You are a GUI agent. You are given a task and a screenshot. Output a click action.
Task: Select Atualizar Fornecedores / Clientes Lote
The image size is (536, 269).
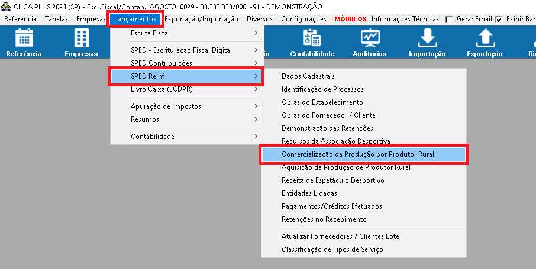pyautogui.click(x=363, y=236)
